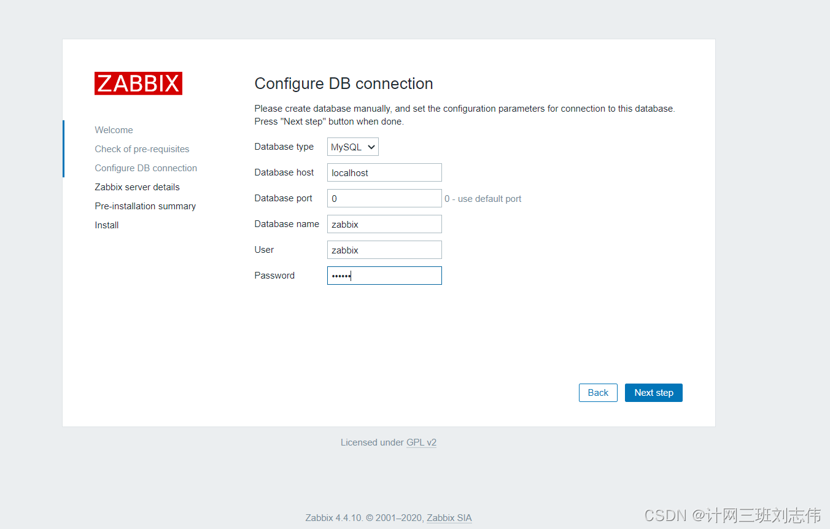This screenshot has width=830, height=529.
Task: Focus the Database host field
Action: [384, 172]
